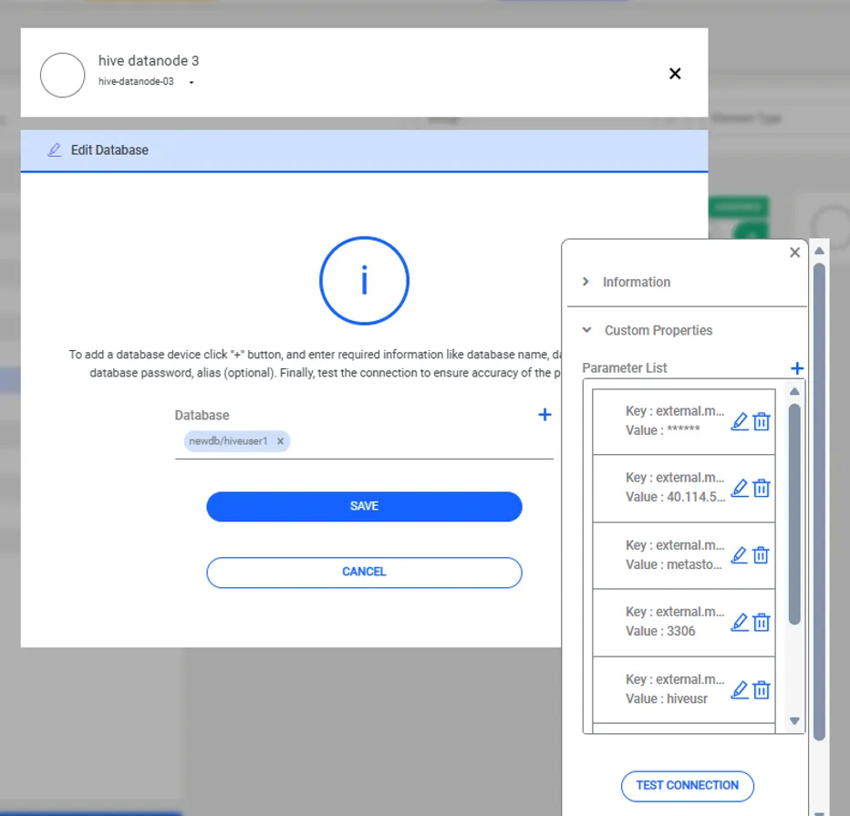
Task: Delete the parameter with value metasto...
Action: tap(762, 555)
